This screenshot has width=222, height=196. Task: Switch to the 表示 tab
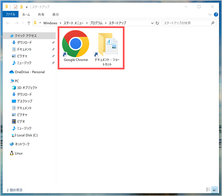[55, 14]
